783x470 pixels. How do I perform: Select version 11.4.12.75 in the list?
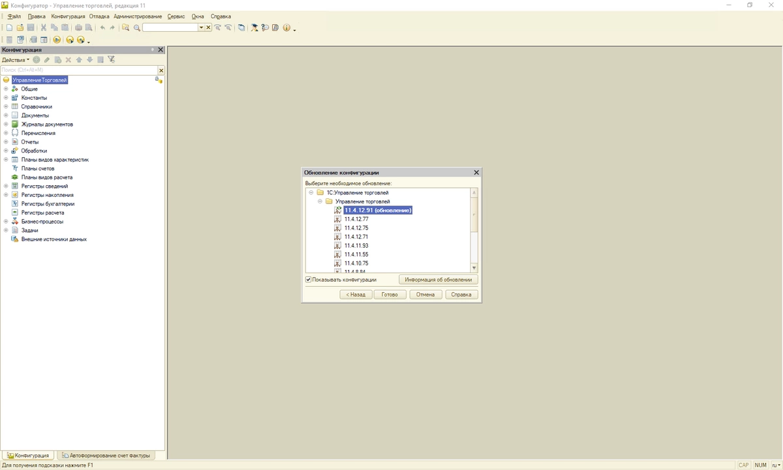(x=356, y=228)
